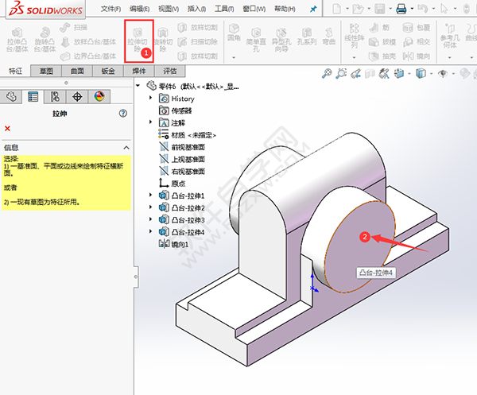The width and height of the screenshot is (477, 395).
Task: Open the DimXpert crosshair tab
Action: (x=77, y=96)
